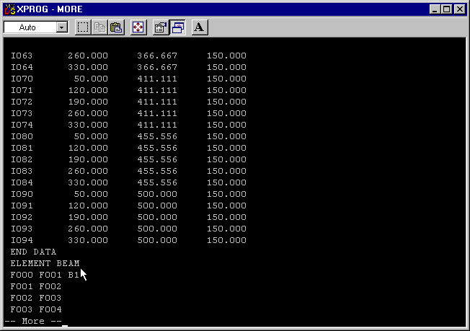The height and width of the screenshot is (331, 470).
Task: Expand the Auto font size dropdown
Action: coord(61,27)
